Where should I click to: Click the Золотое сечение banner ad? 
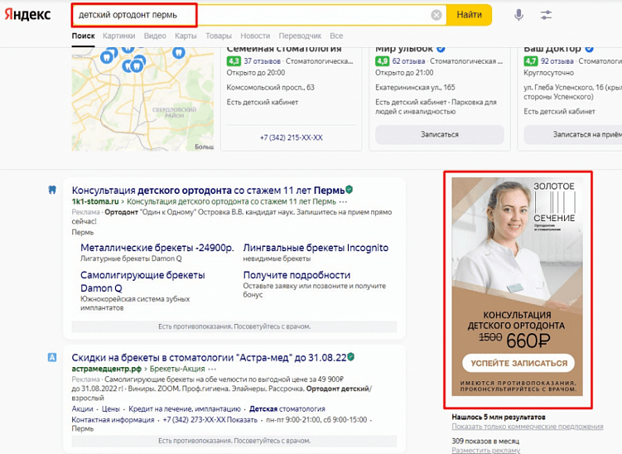pos(518,287)
